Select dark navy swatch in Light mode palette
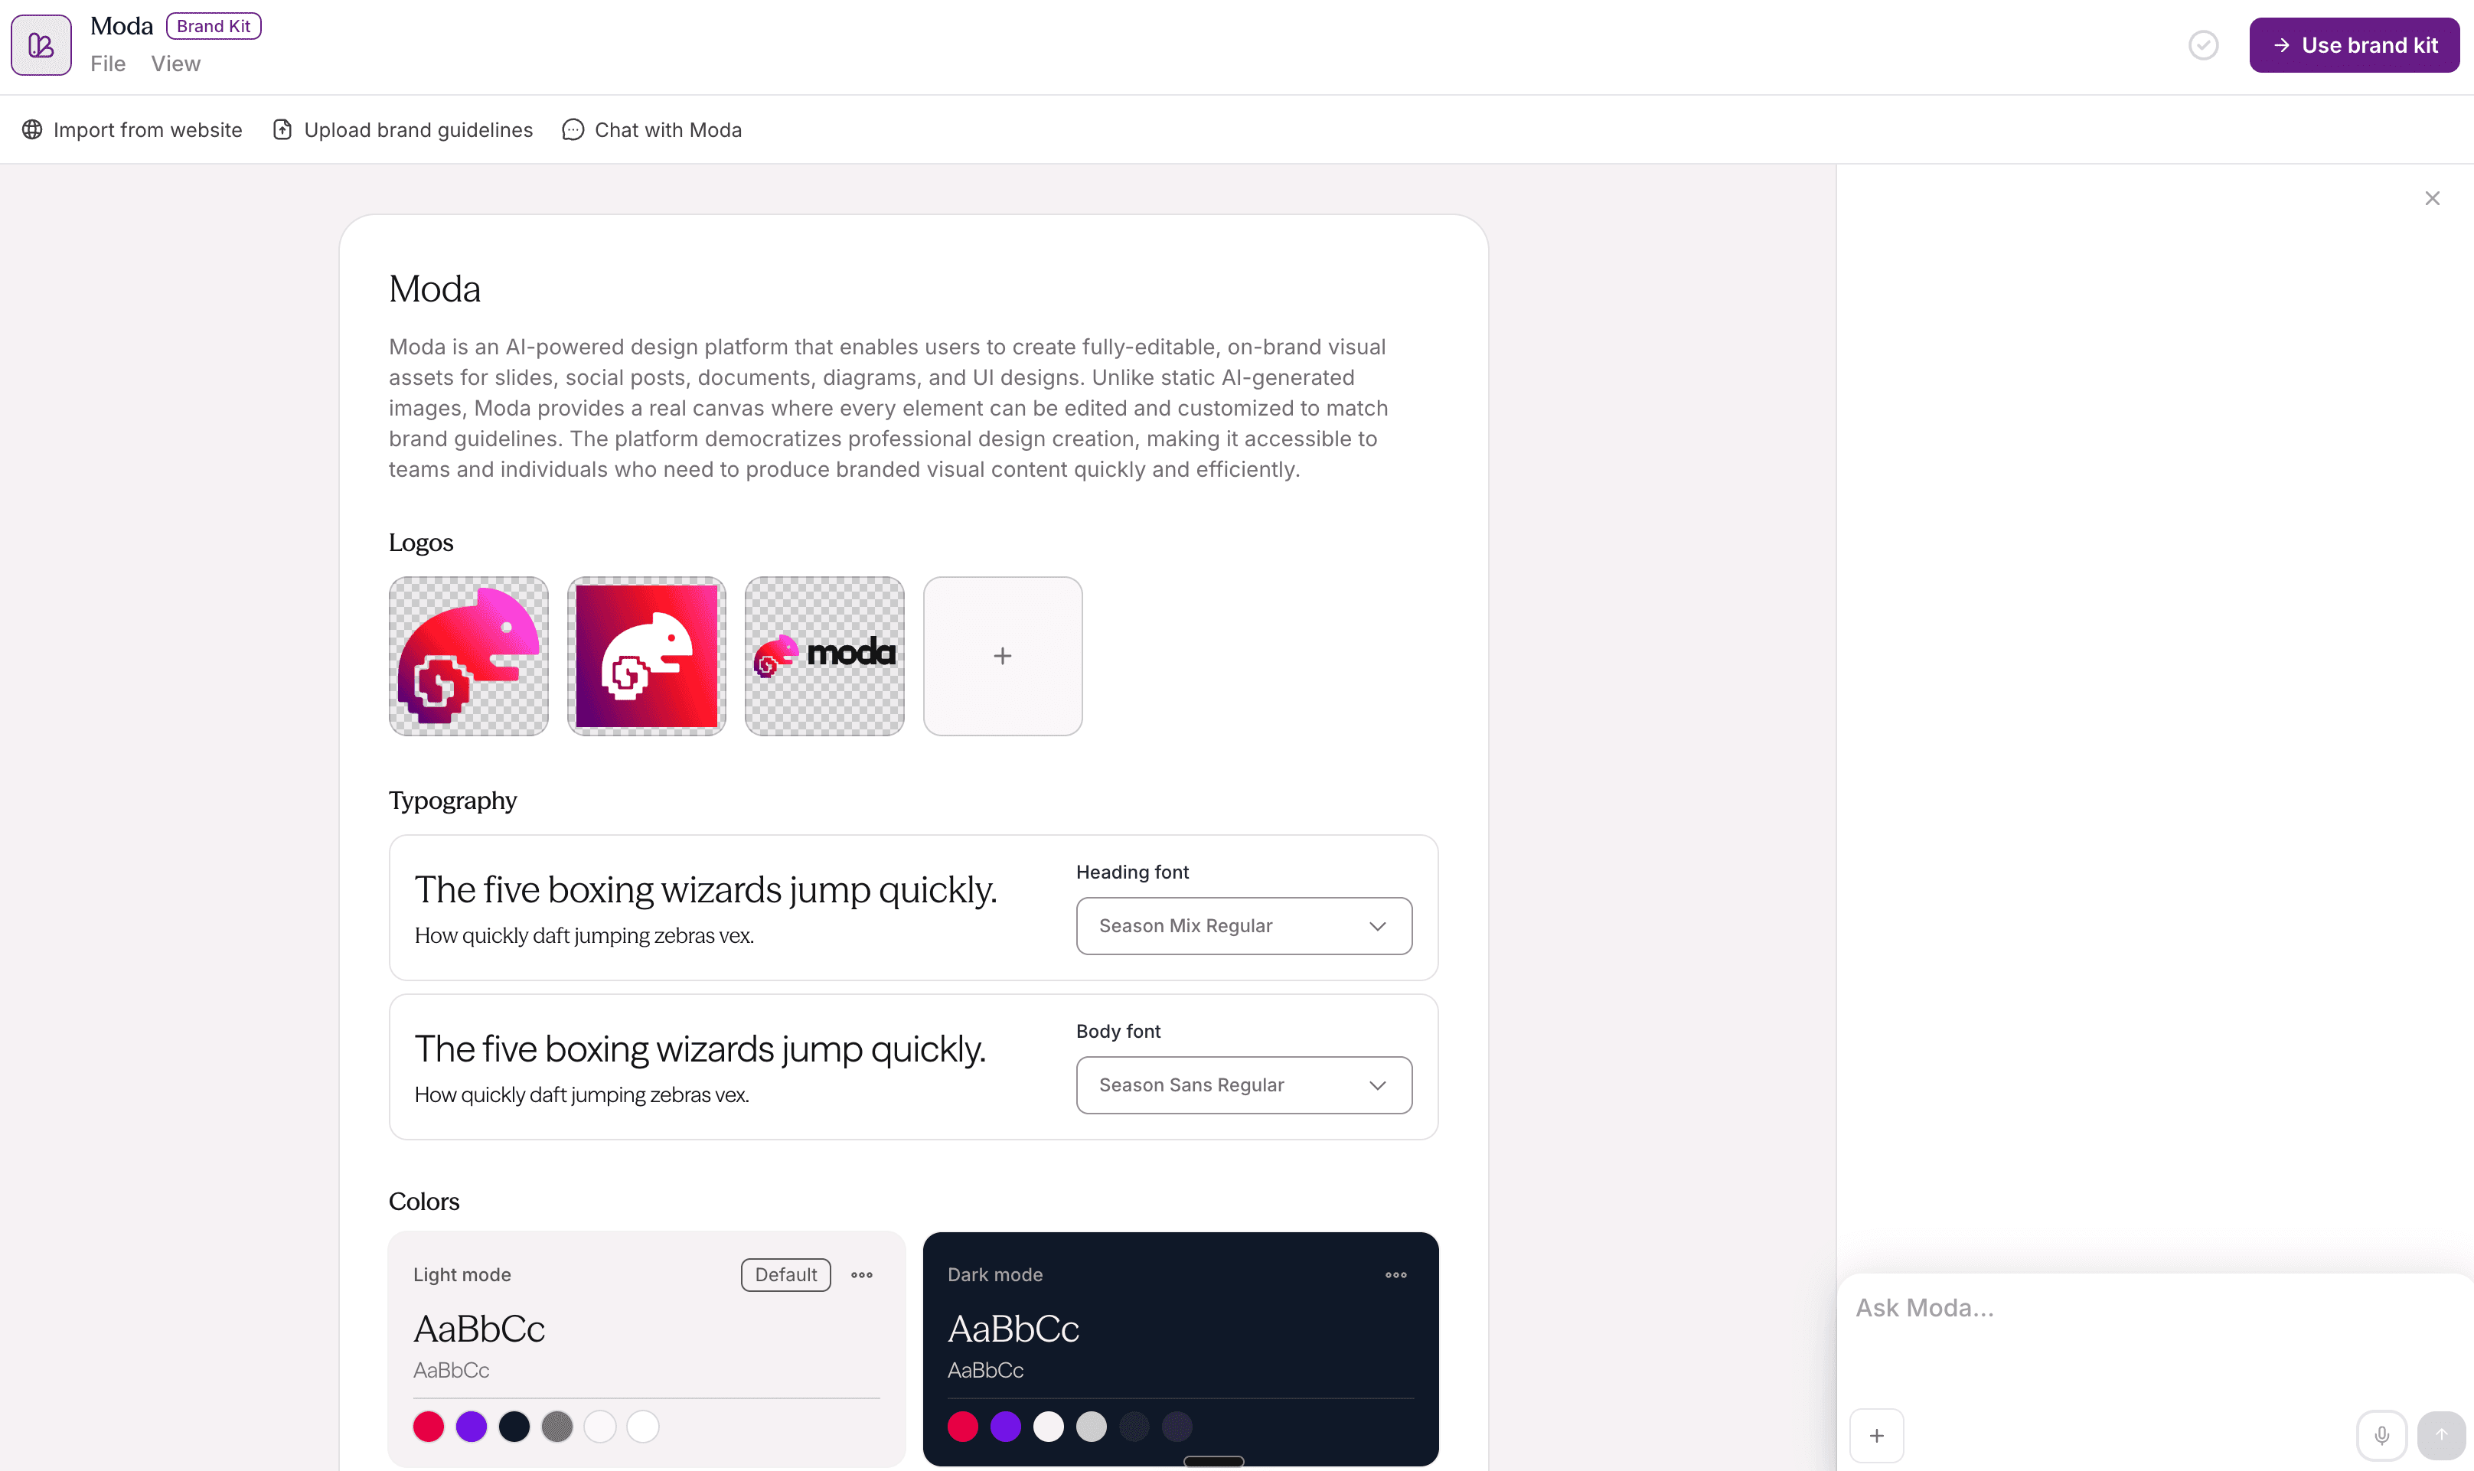The image size is (2474, 1471). 514,1427
